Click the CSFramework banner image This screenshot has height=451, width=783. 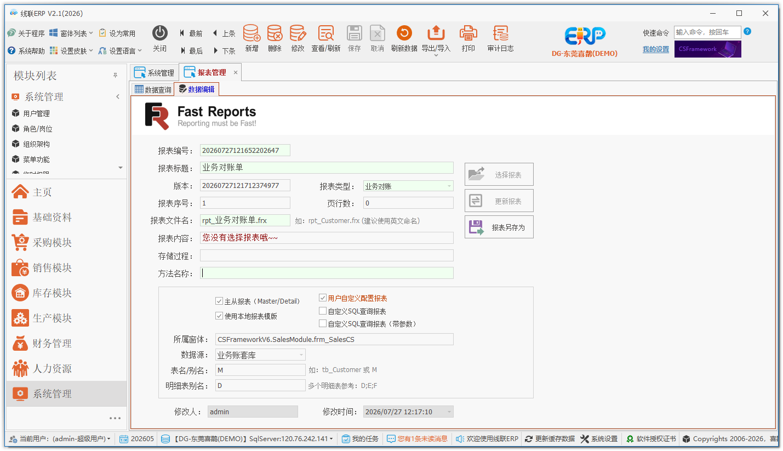coord(707,49)
